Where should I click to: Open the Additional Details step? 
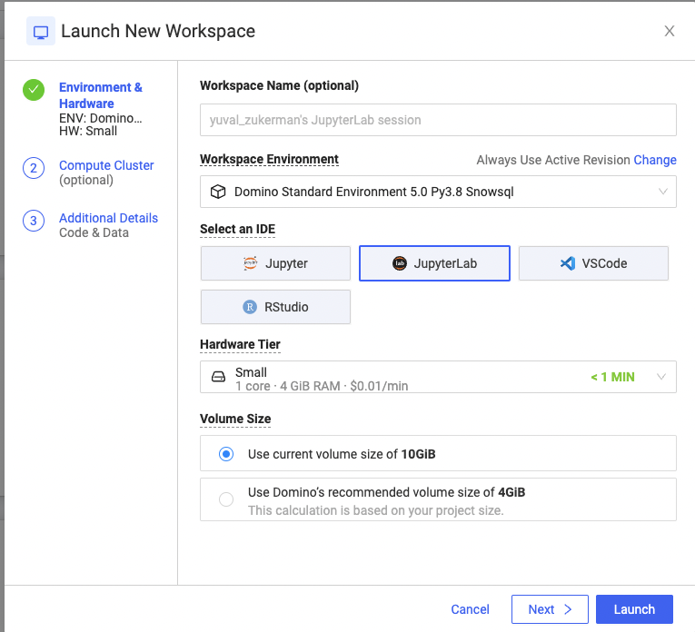[108, 218]
